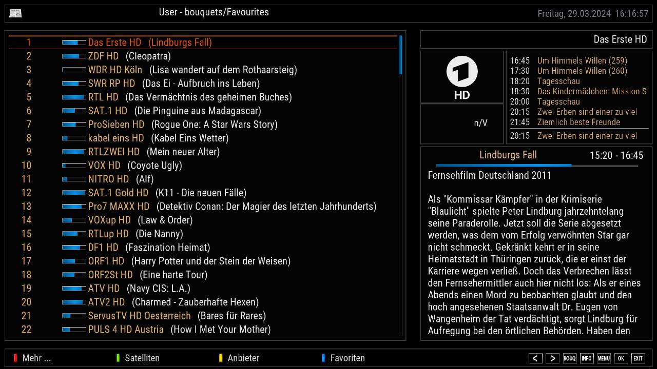Open Satelliten with the green button
The height and width of the screenshot is (369, 657).
(142, 358)
